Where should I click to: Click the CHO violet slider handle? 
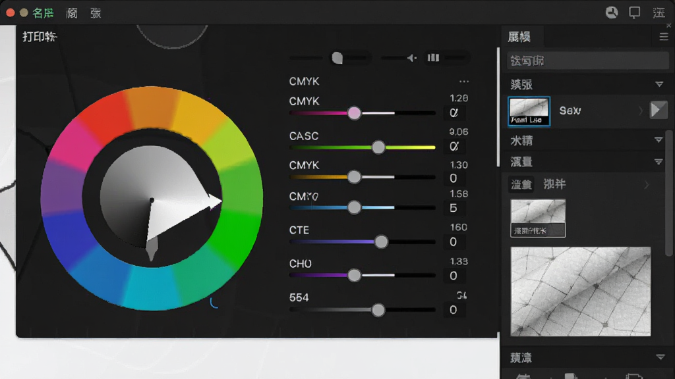(x=354, y=276)
